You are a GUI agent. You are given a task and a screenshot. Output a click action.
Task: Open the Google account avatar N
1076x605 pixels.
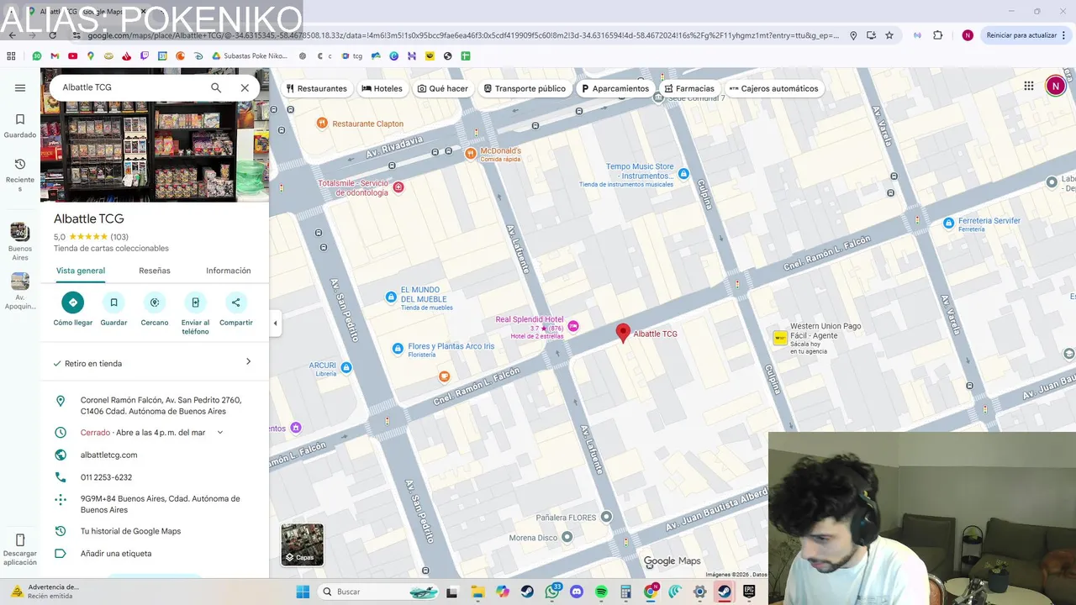click(1055, 86)
